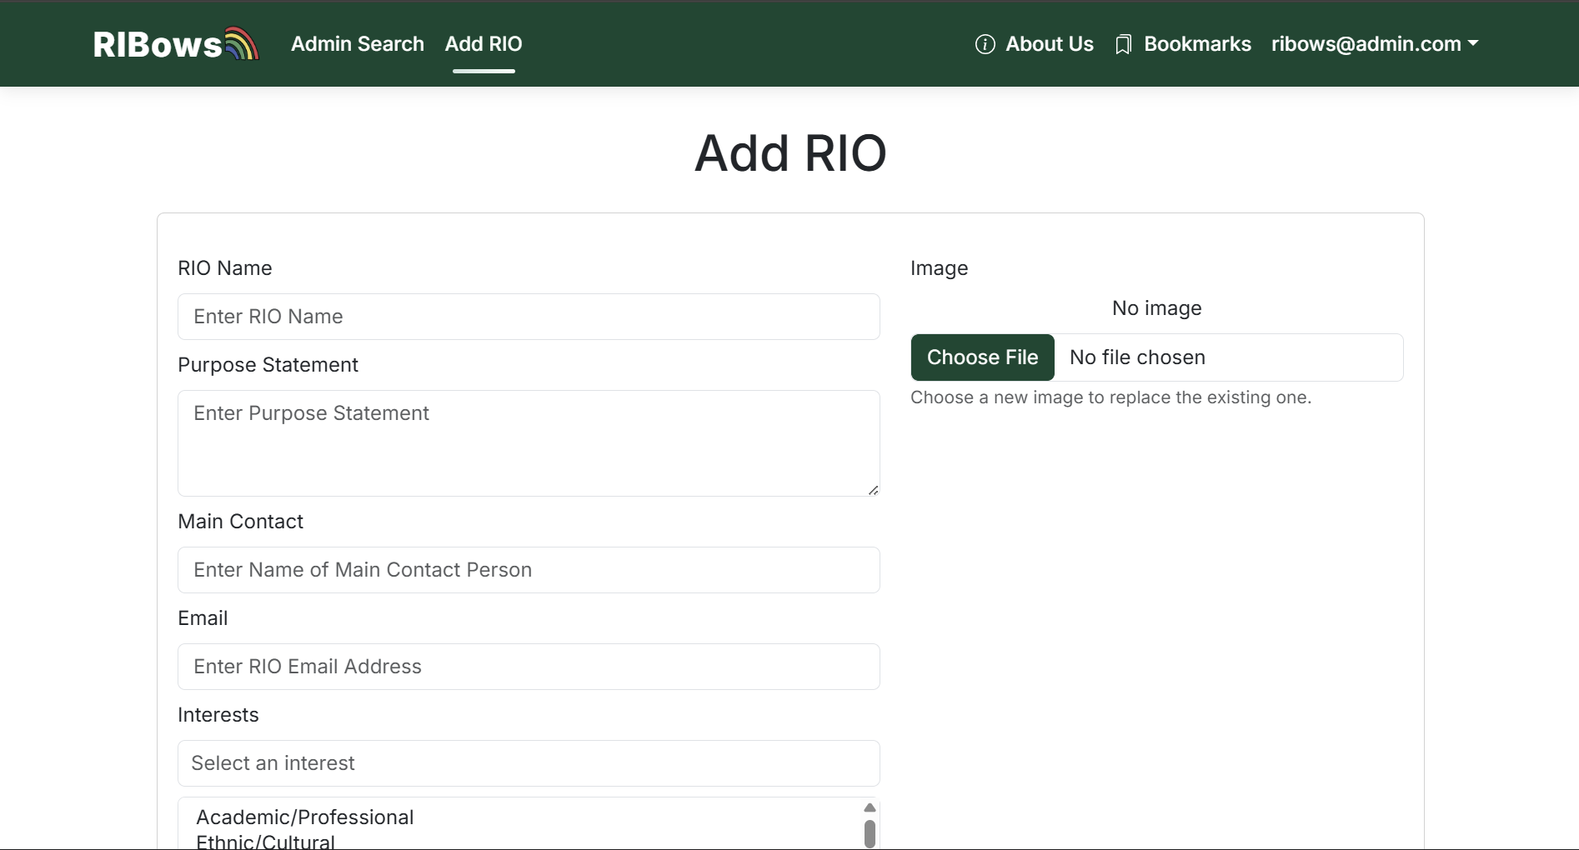Viewport: 1579px width, 850px height.
Task: Click the RIBows rainbow logo
Action: point(176,44)
